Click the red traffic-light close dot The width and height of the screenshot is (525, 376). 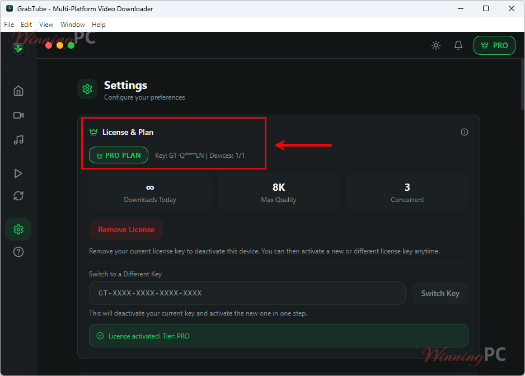[x=49, y=45]
